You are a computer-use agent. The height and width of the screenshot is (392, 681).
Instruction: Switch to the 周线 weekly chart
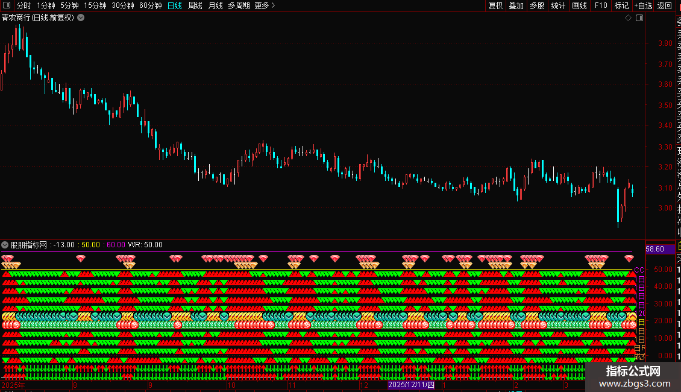click(x=195, y=5)
